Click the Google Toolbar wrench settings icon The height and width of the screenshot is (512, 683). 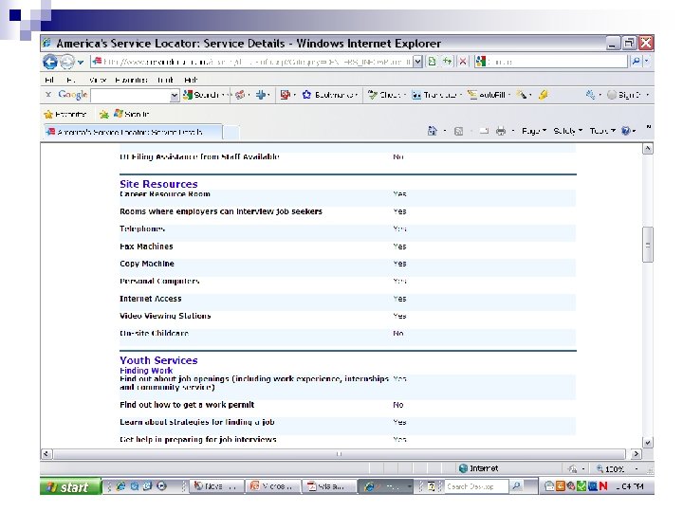click(590, 95)
